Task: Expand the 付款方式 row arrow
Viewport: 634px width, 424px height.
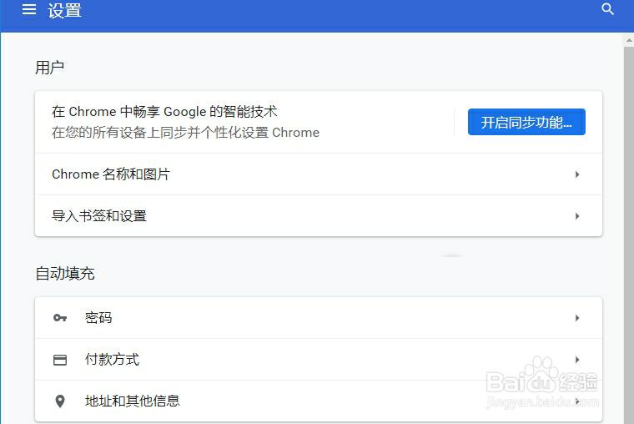Action: coord(577,360)
